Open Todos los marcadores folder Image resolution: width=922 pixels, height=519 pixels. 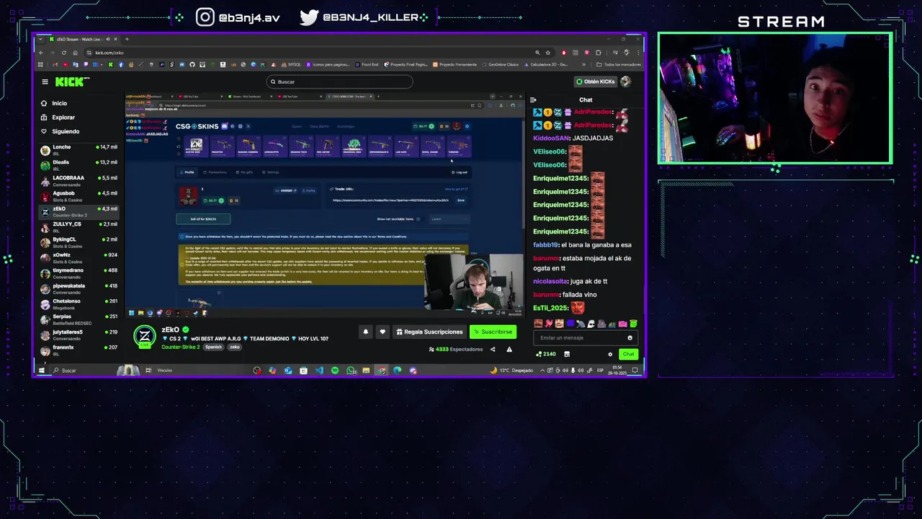click(x=618, y=64)
